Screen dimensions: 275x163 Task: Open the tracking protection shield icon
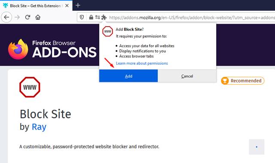tap(82, 17)
